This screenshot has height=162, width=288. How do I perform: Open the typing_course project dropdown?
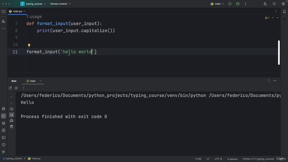coord(33,4)
